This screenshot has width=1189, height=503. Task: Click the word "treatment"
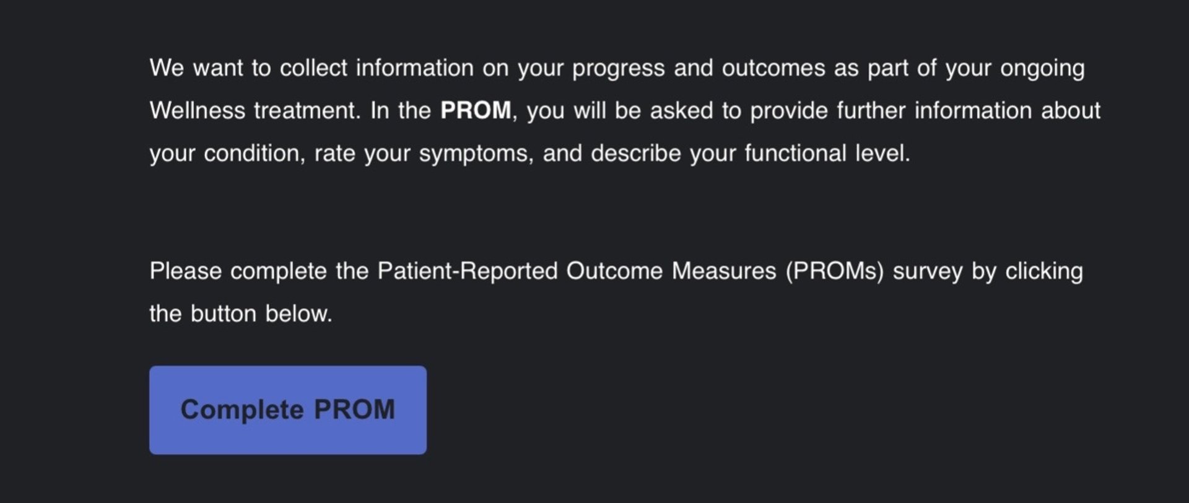click(x=307, y=111)
